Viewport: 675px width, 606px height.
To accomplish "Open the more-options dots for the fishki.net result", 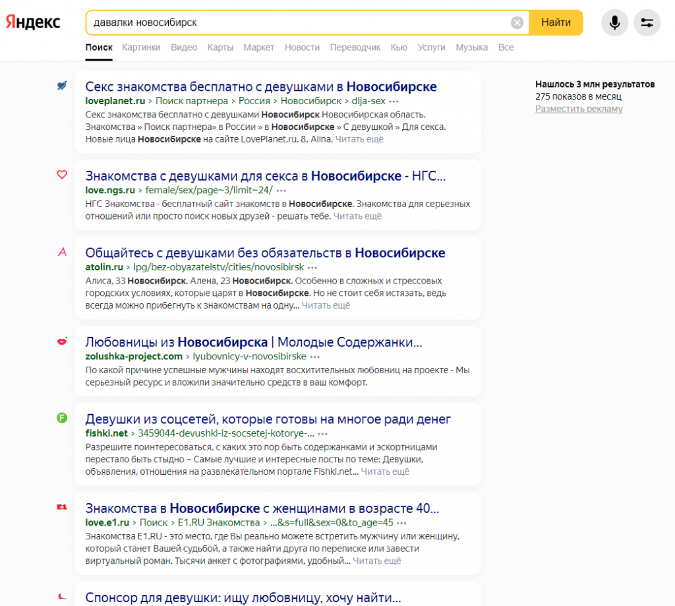I will [322, 434].
